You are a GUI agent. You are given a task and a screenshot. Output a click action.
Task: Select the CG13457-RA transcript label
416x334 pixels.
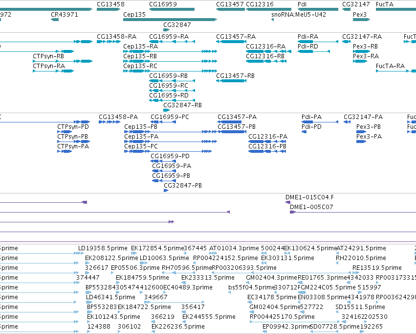tap(236, 36)
